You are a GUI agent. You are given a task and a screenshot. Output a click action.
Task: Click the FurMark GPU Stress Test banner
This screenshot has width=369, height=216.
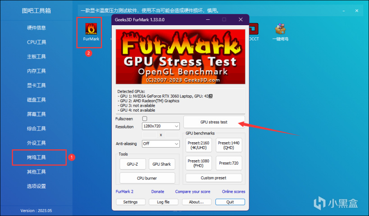pos(181,57)
